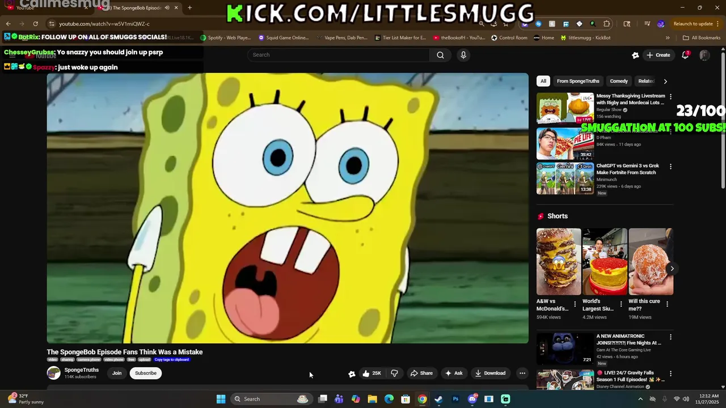
Task: Open Chrome extensions puzzle icon
Action: pos(607,24)
